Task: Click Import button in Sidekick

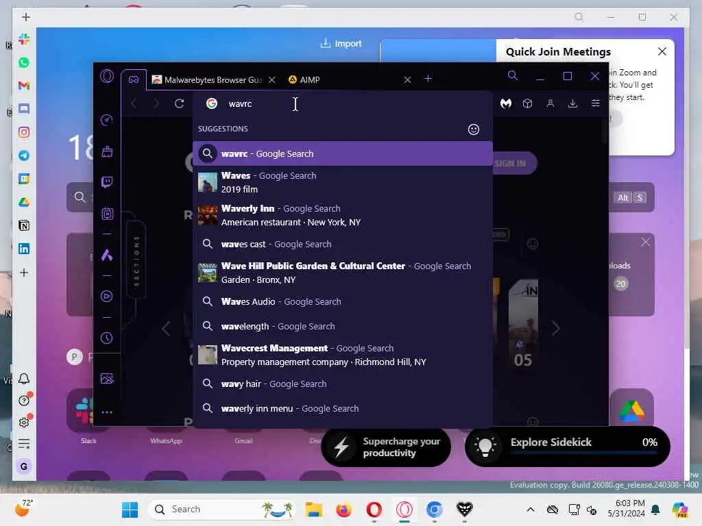Action: (x=341, y=43)
